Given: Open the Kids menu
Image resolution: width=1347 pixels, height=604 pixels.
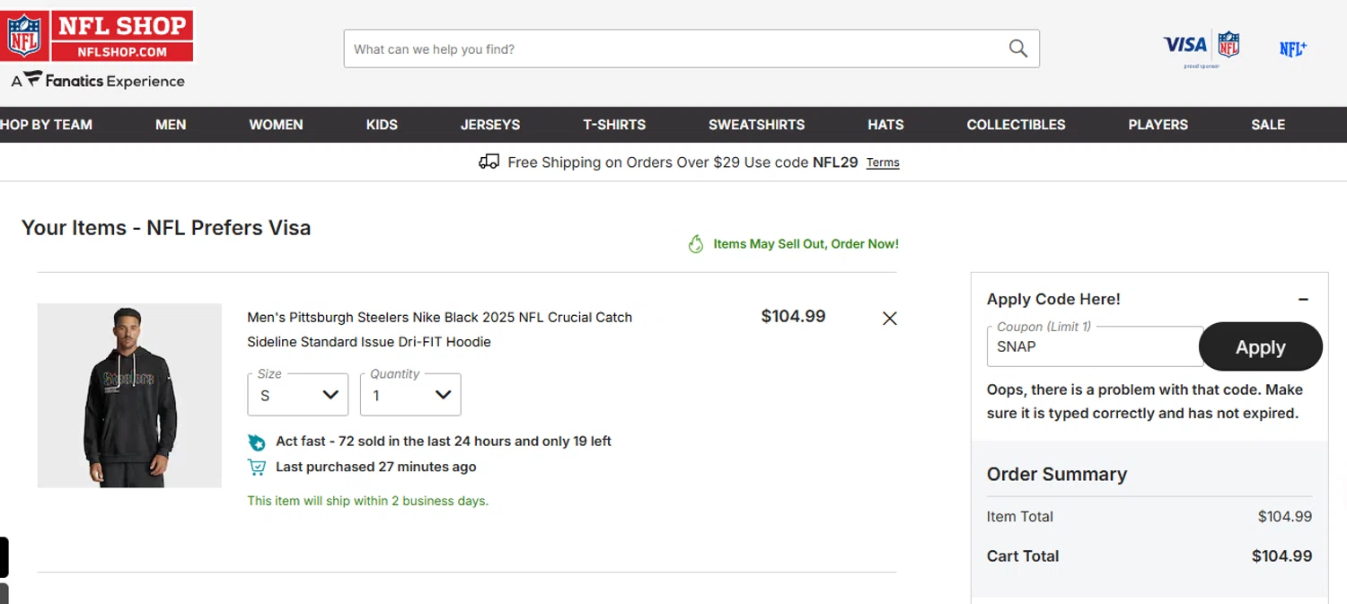Looking at the screenshot, I should [x=382, y=125].
